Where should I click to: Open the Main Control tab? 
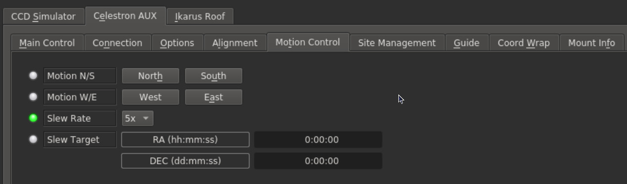[47, 43]
